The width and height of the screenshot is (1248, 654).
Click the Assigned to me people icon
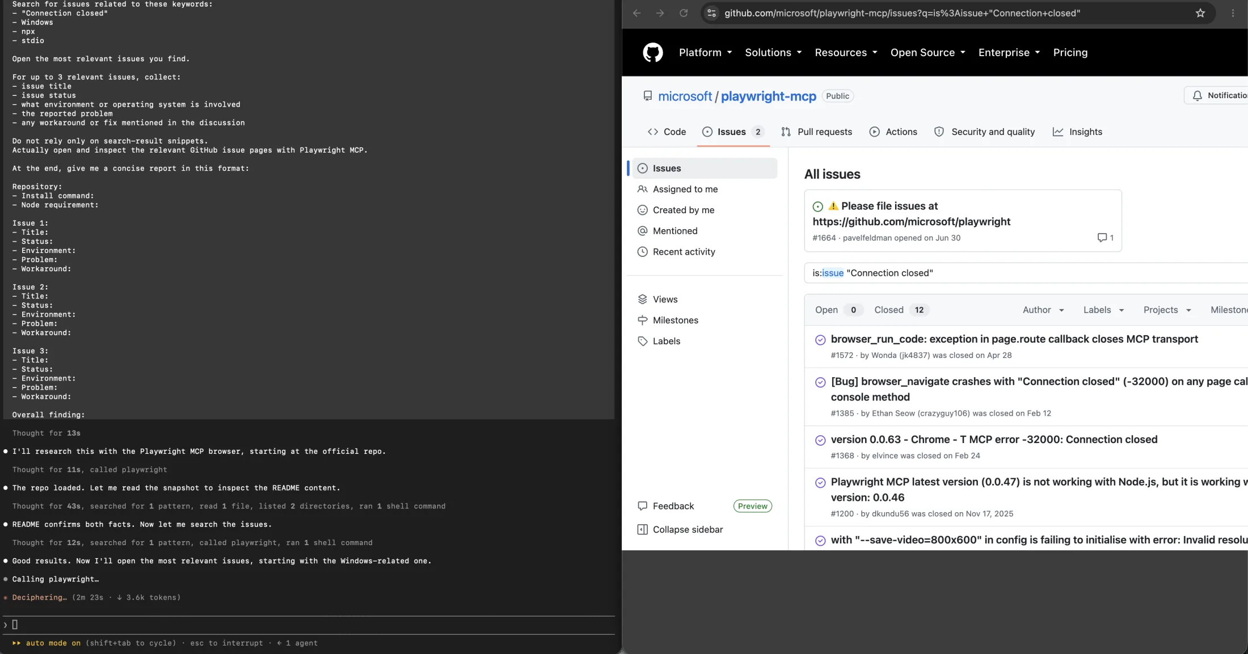(x=642, y=189)
